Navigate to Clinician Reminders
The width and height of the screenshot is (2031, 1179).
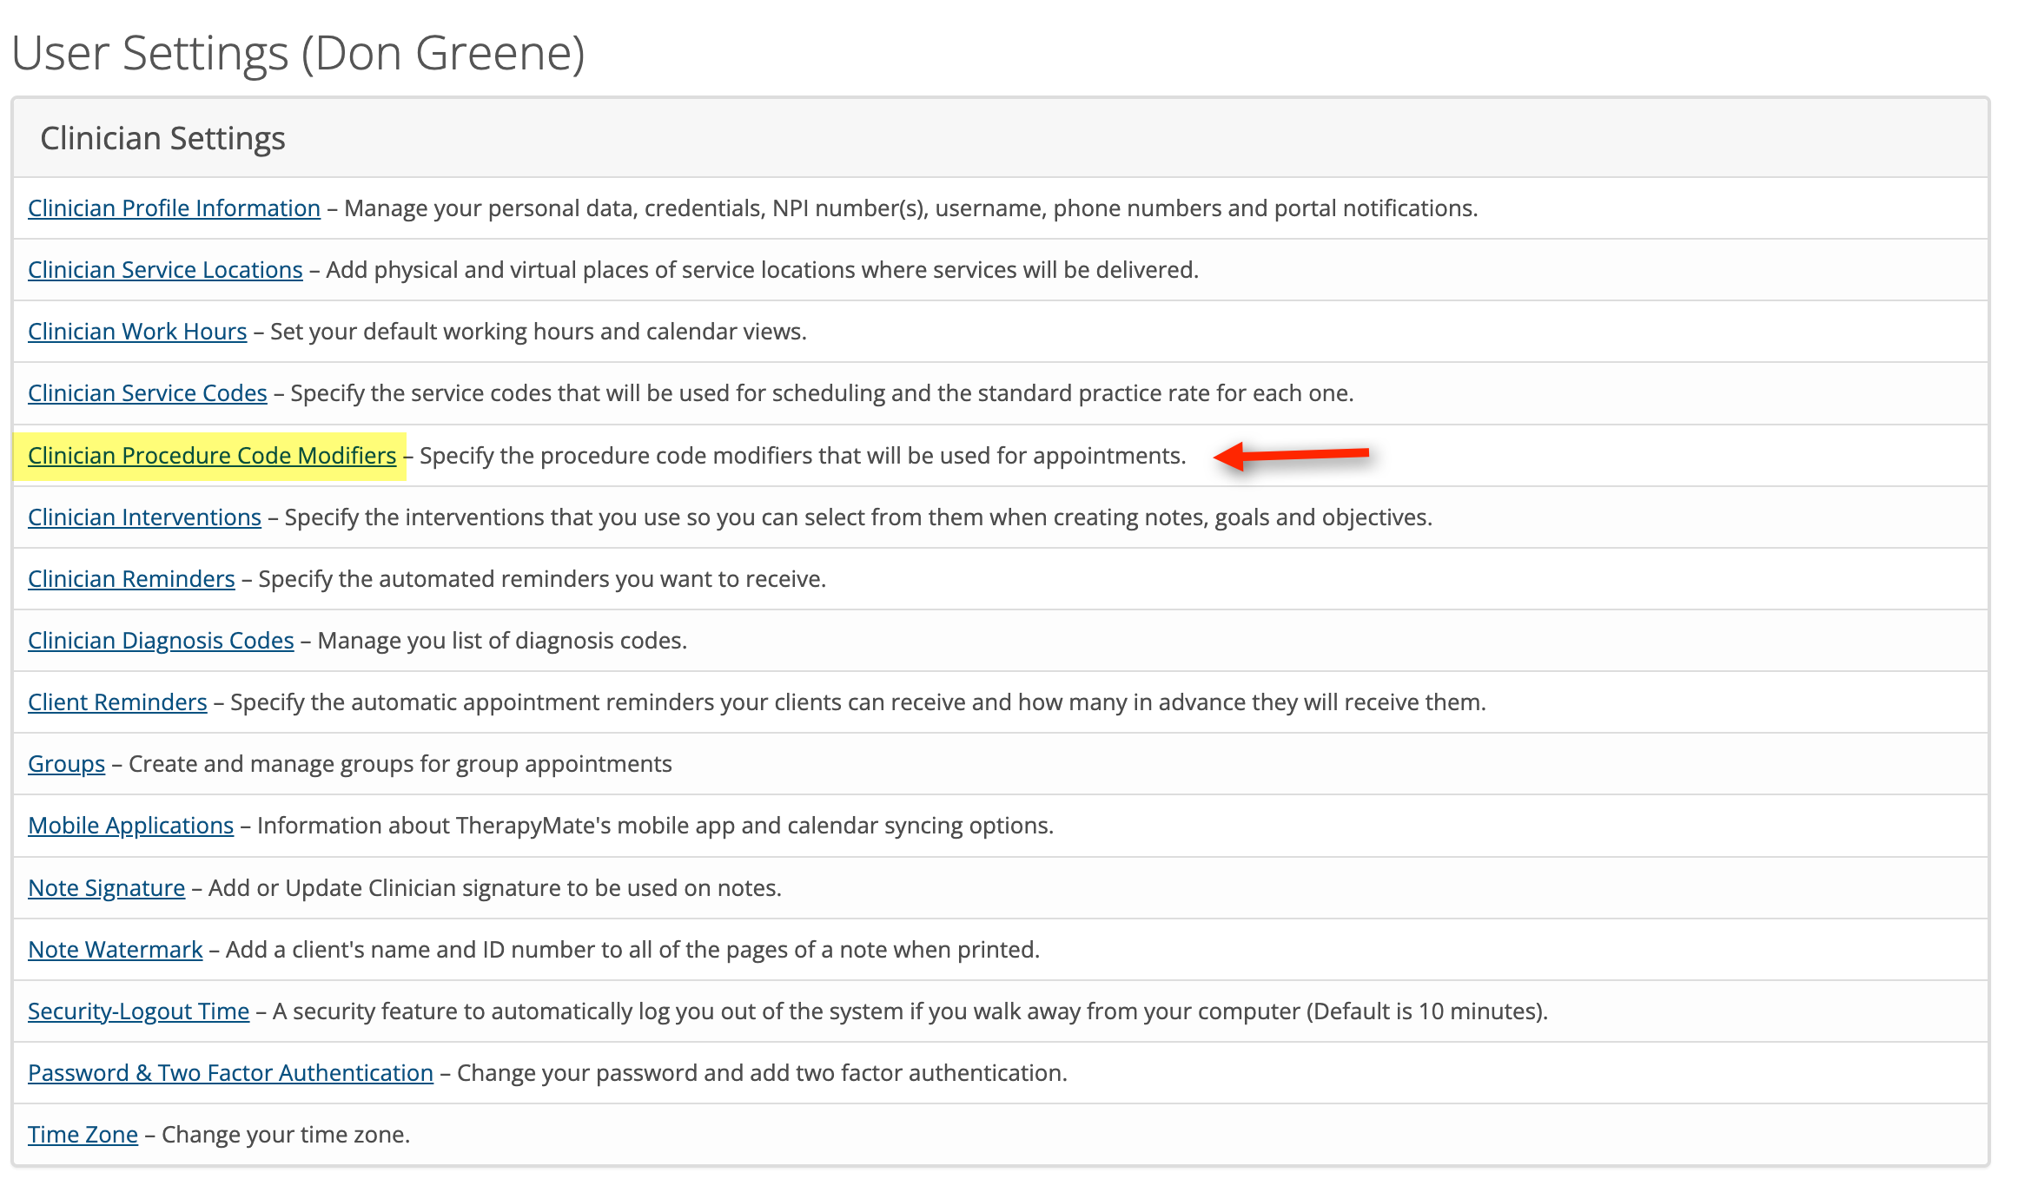coord(131,579)
